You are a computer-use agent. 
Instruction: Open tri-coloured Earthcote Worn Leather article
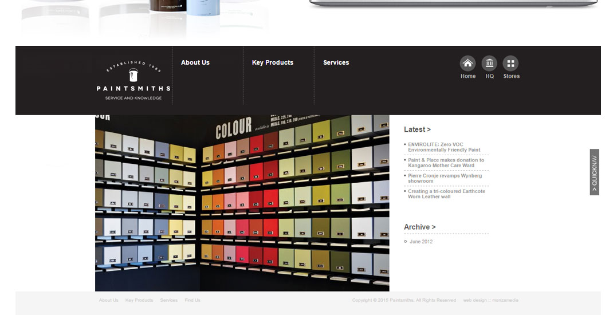446,194
